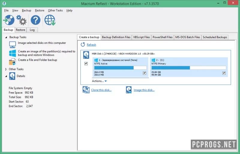Open the File menu
240x154 pixels.
(6, 11)
